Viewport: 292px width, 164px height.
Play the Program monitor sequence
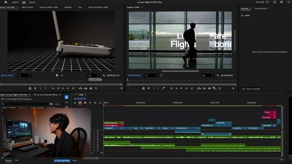click(x=182, y=88)
